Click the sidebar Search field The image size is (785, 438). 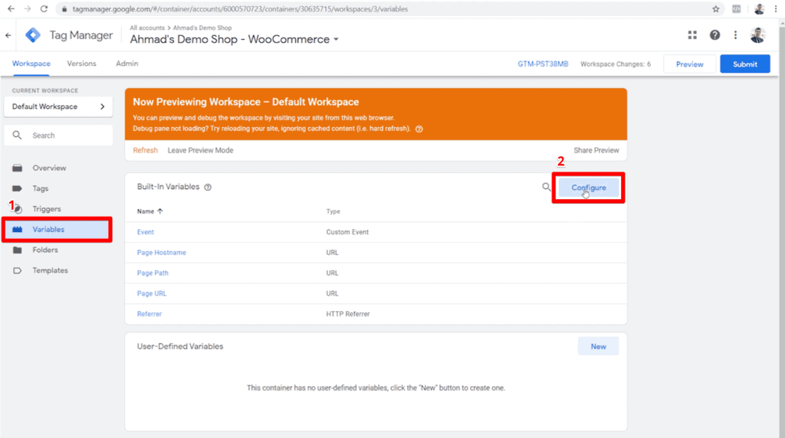click(x=58, y=136)
